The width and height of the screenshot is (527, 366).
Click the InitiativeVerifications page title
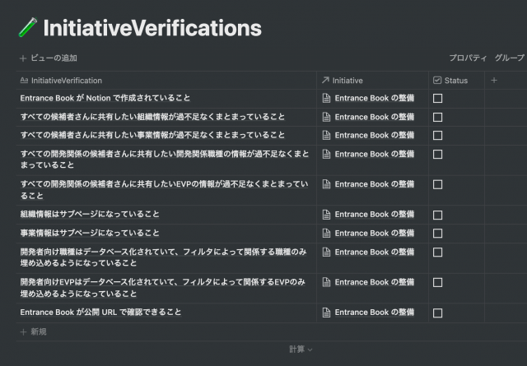(x=152, y=28)
